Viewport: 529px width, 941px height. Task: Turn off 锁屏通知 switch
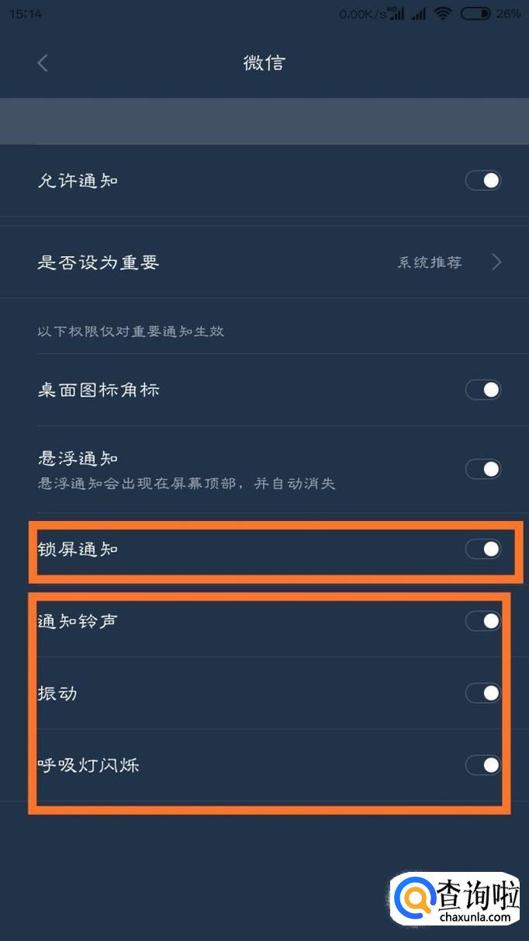point(483,549)
